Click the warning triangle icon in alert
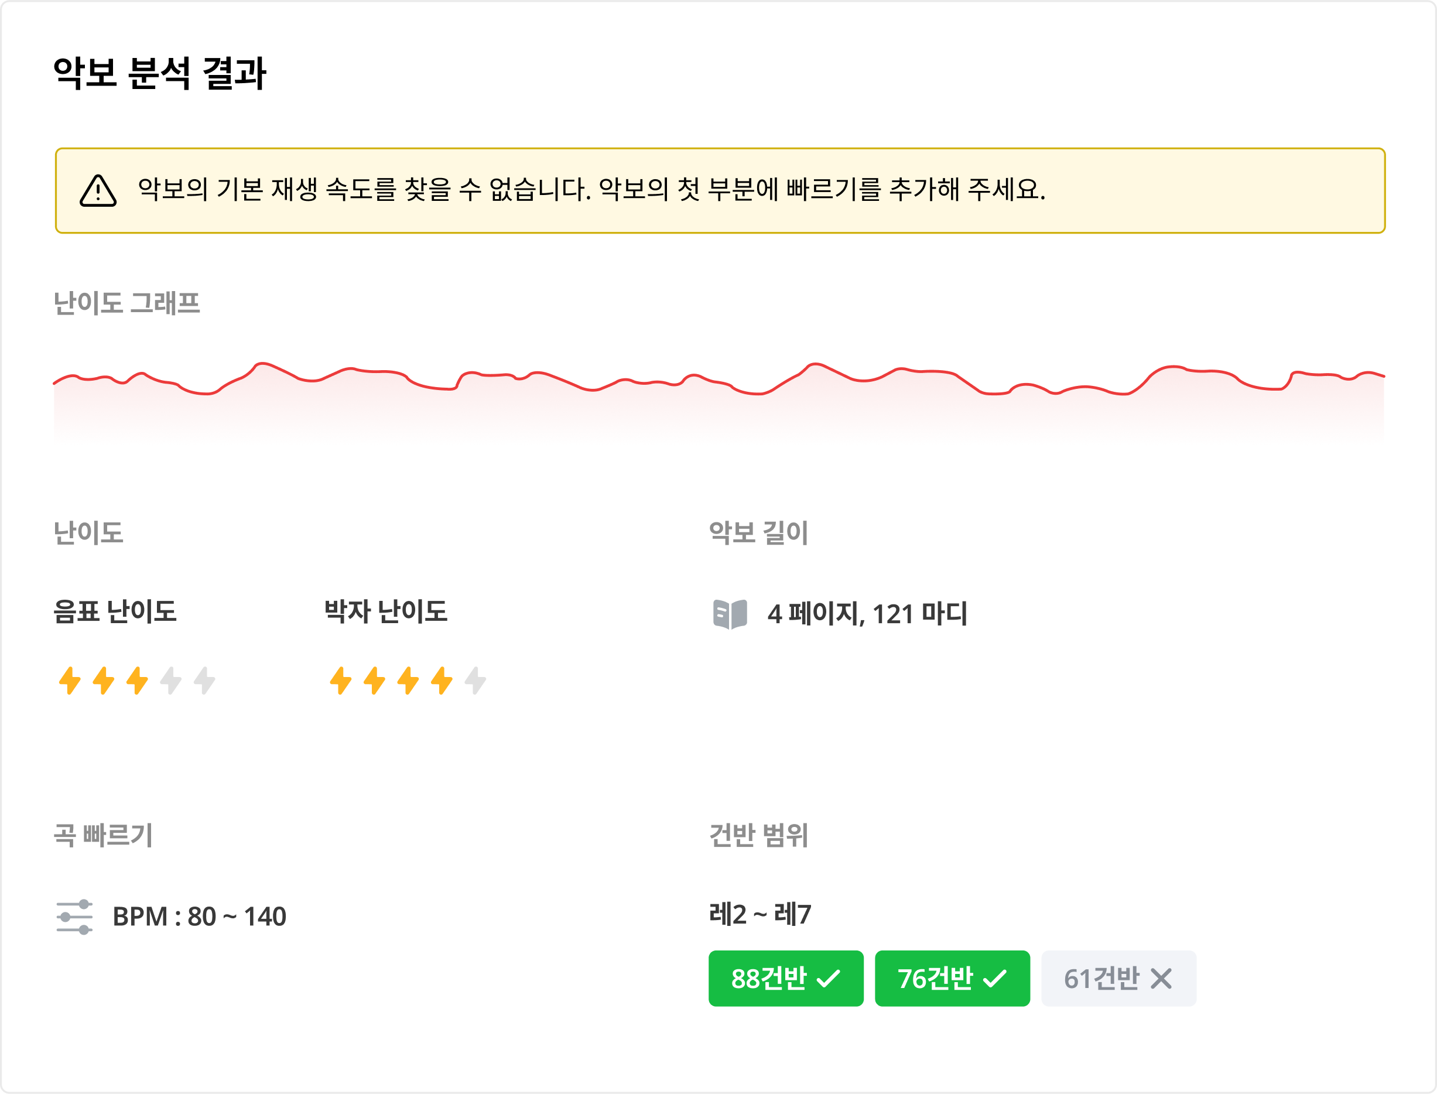This screenshot has width=1437, height=1094. [x=98, y=191]
